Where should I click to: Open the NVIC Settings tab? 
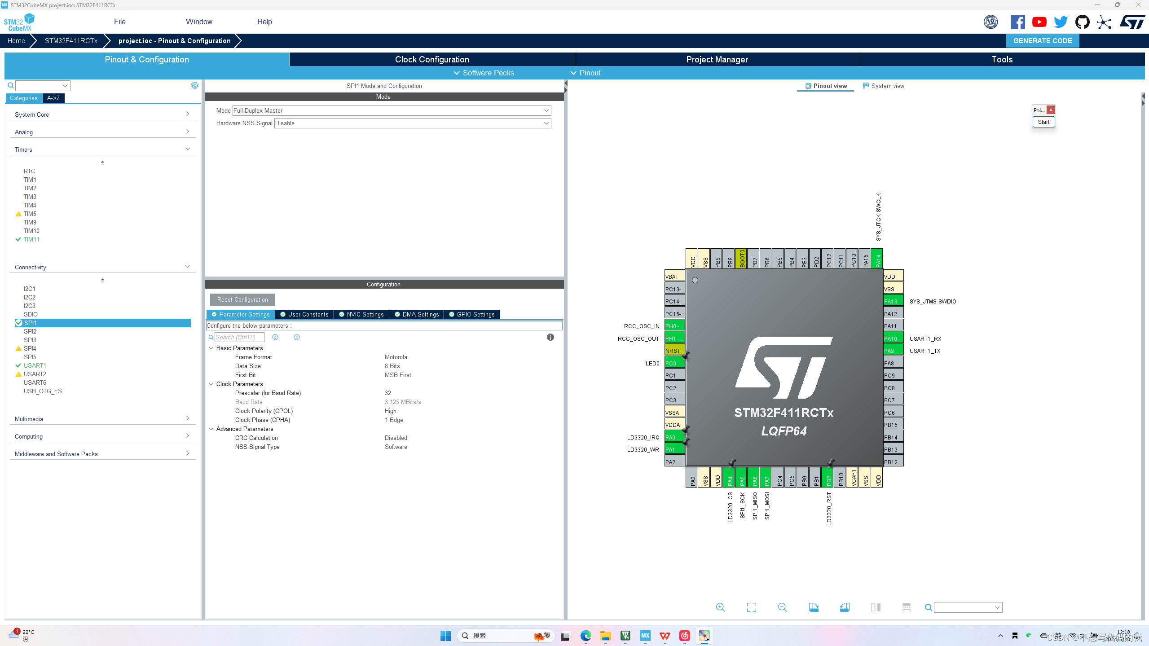coord(361,314)
